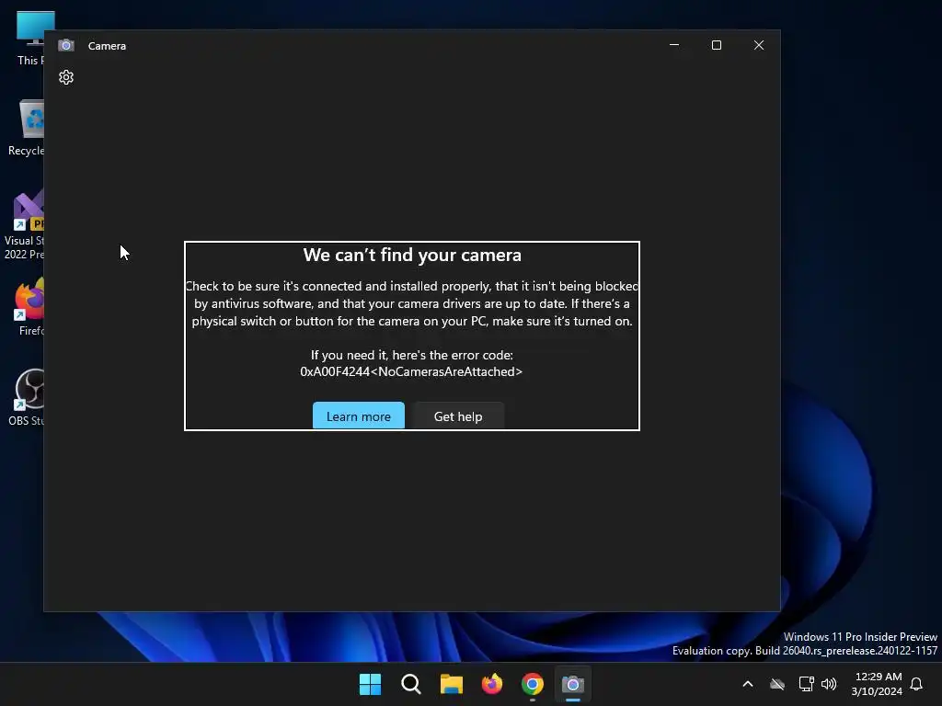Show hidden system tray icons
942x706 pixels.
coord(748,684)
